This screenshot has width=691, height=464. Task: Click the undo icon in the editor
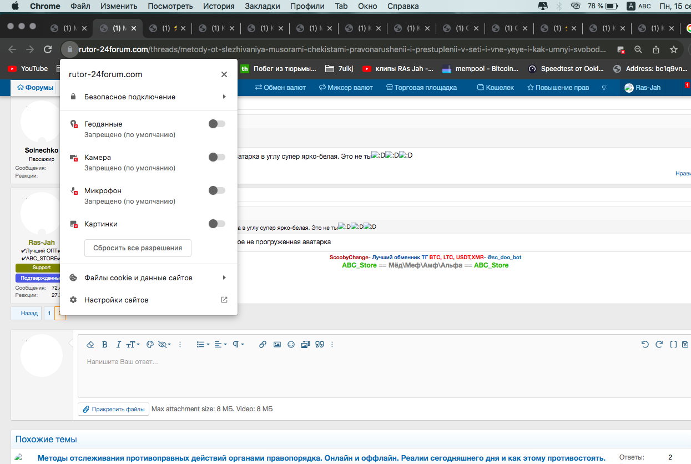click(645, 345)
